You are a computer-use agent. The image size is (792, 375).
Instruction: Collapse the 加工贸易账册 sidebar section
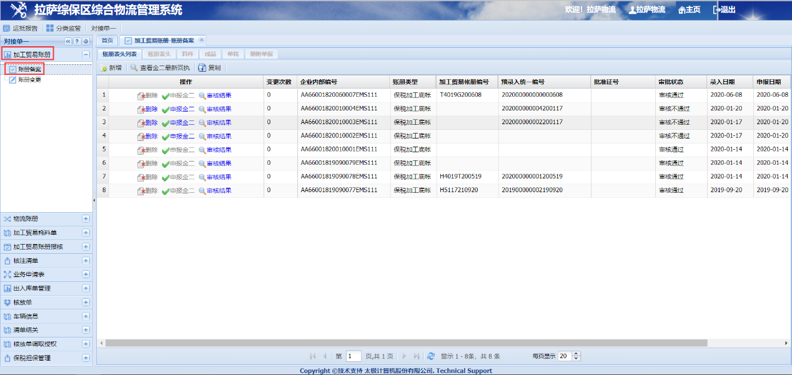[x=86, y=55]
